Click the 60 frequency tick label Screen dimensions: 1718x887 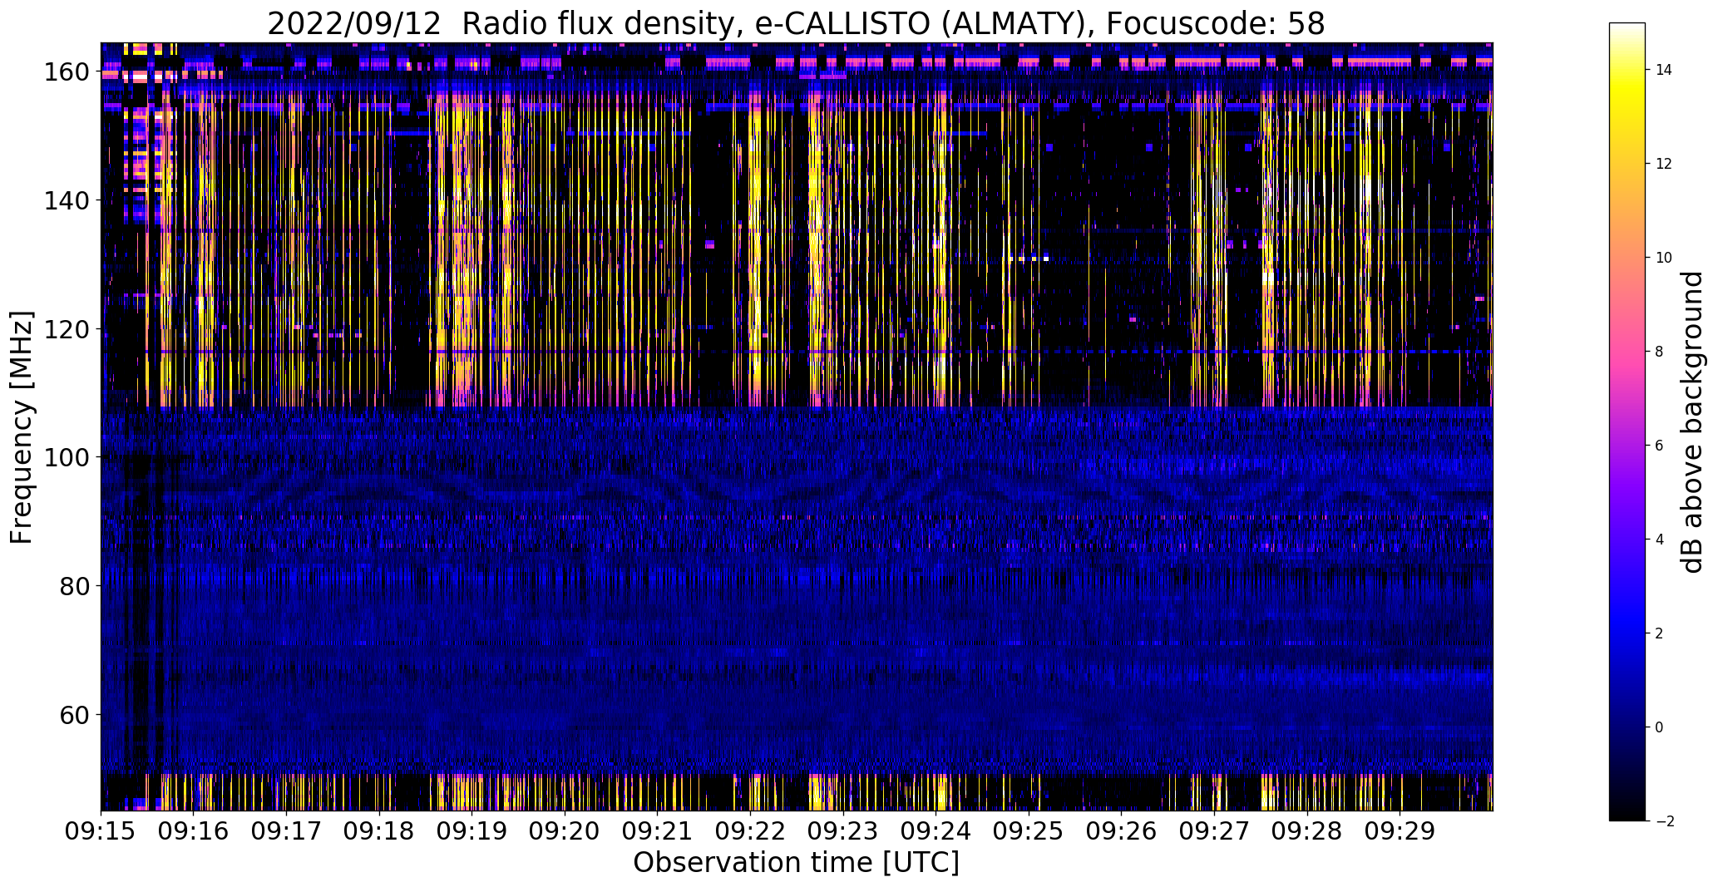[x=76, y=714]
